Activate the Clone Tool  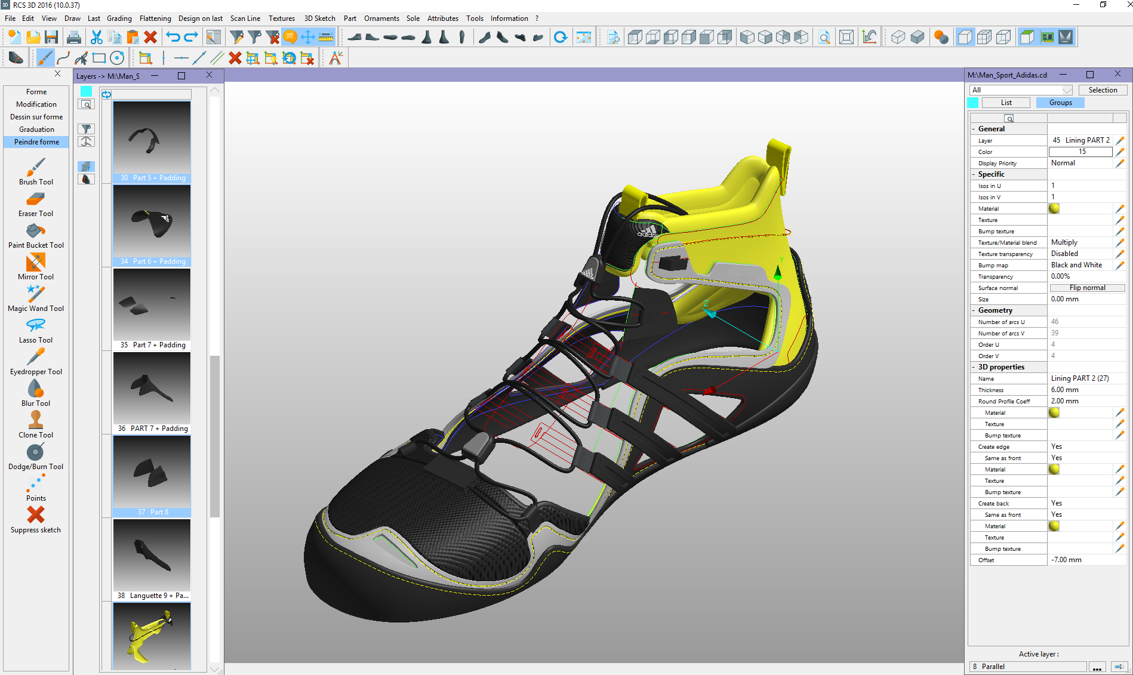36,424
